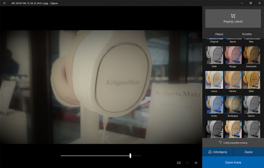This screenshot has width=264, height=168.
Task: Click the filter intensity slider handle
Action: coord(130,155)
